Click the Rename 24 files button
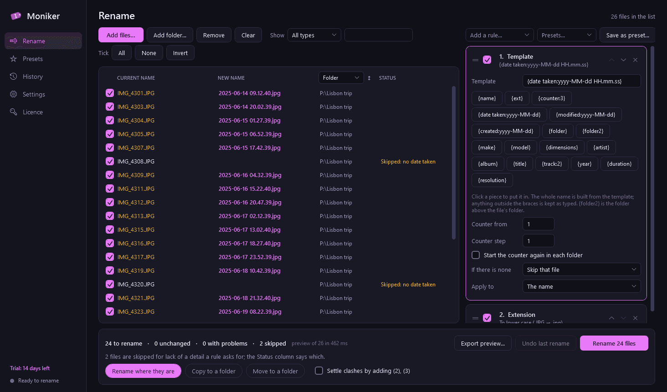Screen dimensions: 667x392 click(x=614, y=343)
